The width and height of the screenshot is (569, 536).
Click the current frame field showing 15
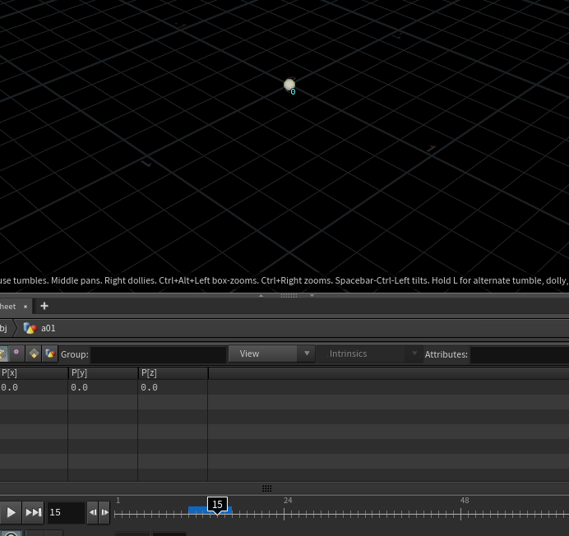66,512
